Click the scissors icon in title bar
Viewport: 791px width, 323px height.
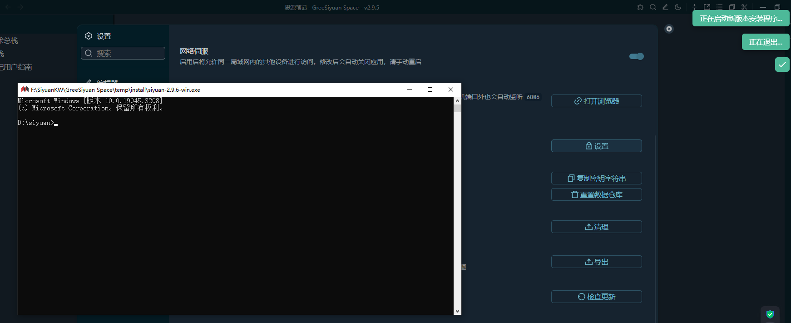tap(744, 7)
